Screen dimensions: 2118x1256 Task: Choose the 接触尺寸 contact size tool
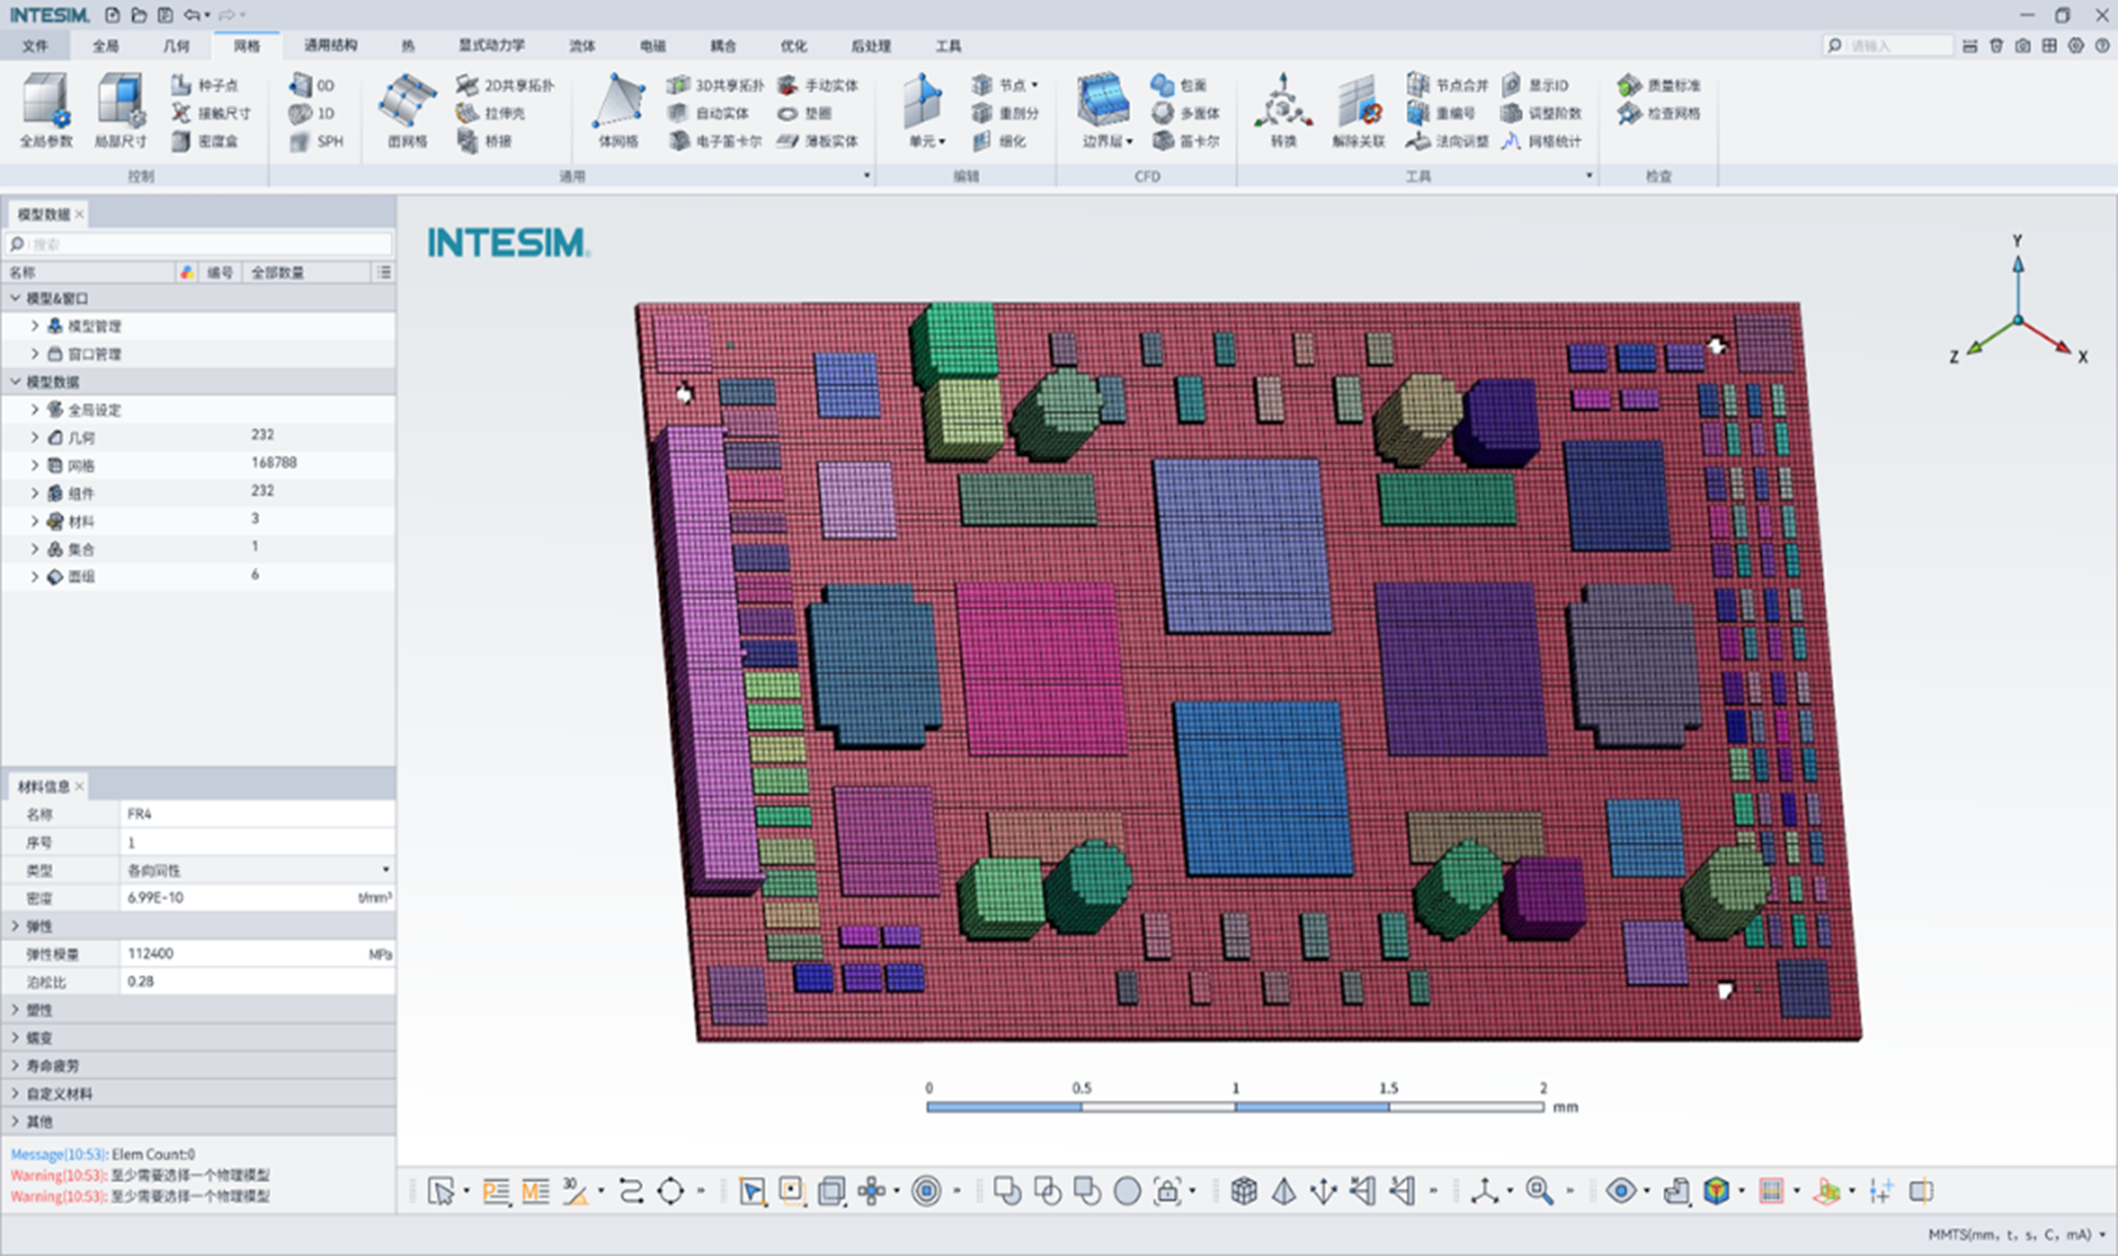(212, 113)
